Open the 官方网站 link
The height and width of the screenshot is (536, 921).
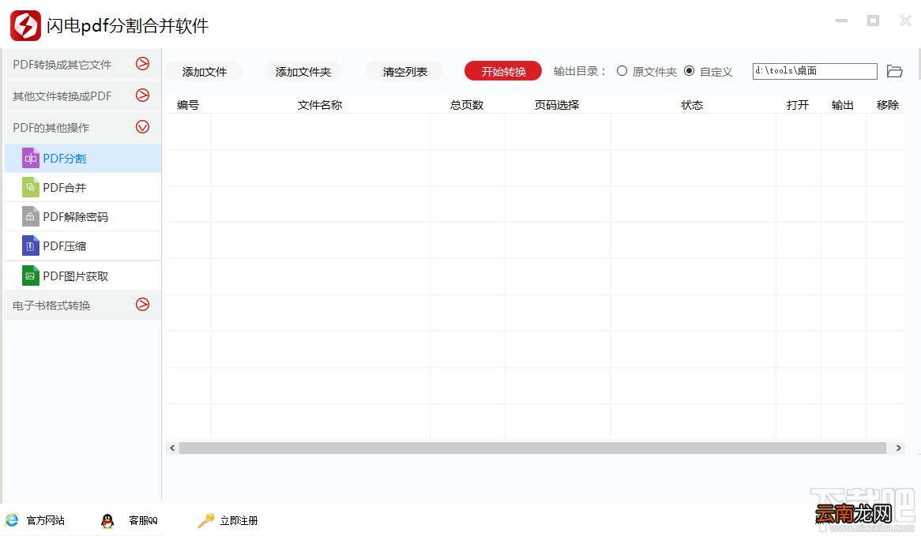45,521
